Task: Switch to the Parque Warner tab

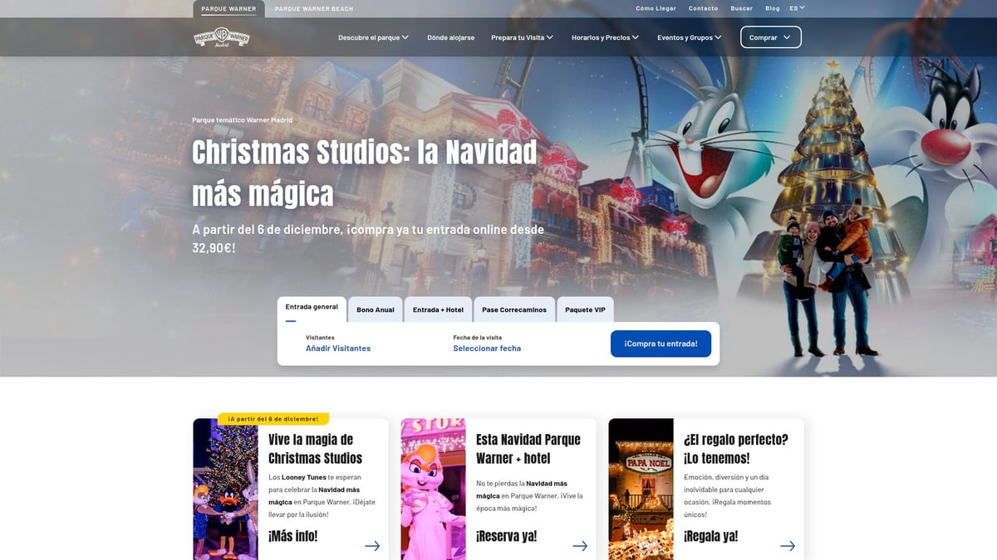Action: (x=228, y=8)
